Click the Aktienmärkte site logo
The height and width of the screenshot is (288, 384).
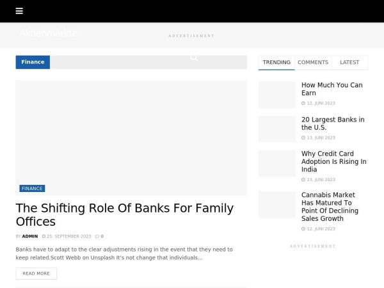[48, 33]
